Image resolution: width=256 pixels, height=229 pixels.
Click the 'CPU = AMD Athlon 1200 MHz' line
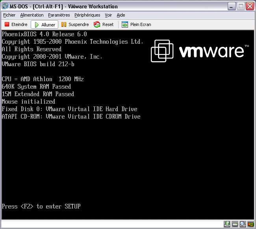click(x=43, y=79)
